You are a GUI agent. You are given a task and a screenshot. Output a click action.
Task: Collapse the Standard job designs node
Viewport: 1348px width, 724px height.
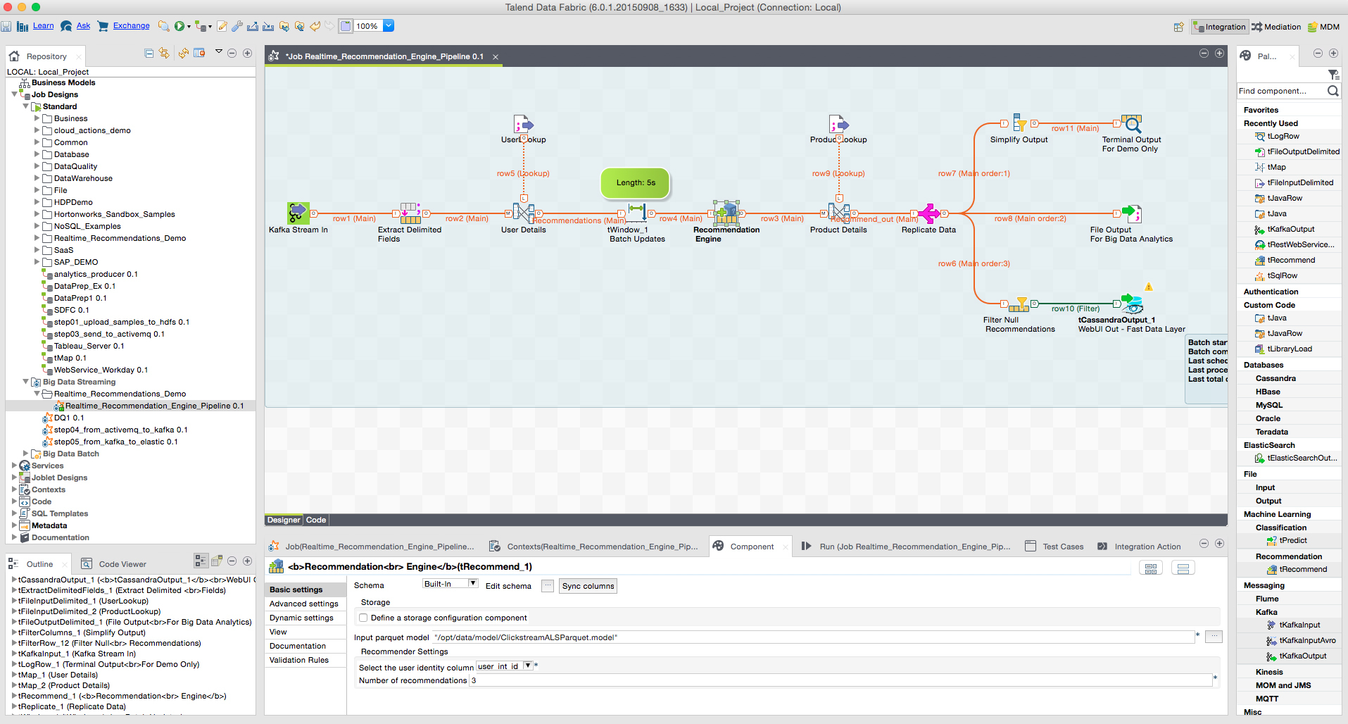click(x=26, y=106)
